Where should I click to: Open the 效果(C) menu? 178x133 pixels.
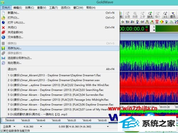pyautogui.click(x=30, y=8)
